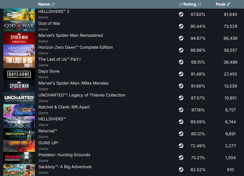Screen dimensions: 244x176
Task: Click sort arrows right of Rating header
Action: 199,4
